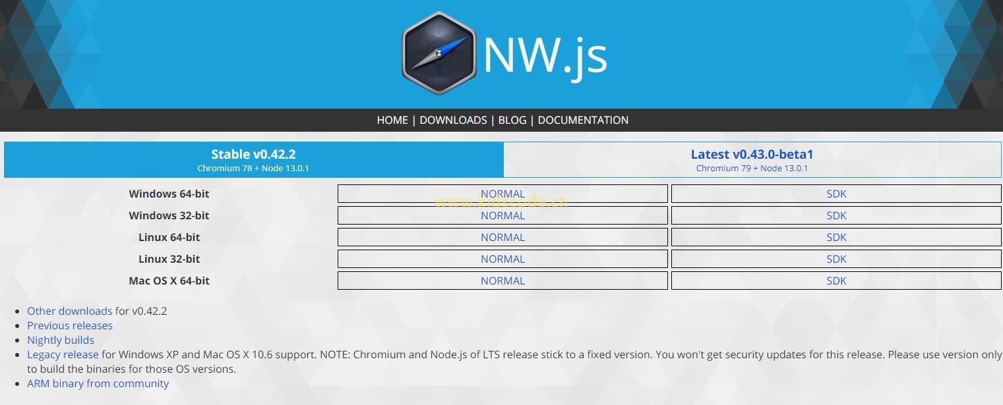Select the Stable v0.42.2 tab

point(253,160)
